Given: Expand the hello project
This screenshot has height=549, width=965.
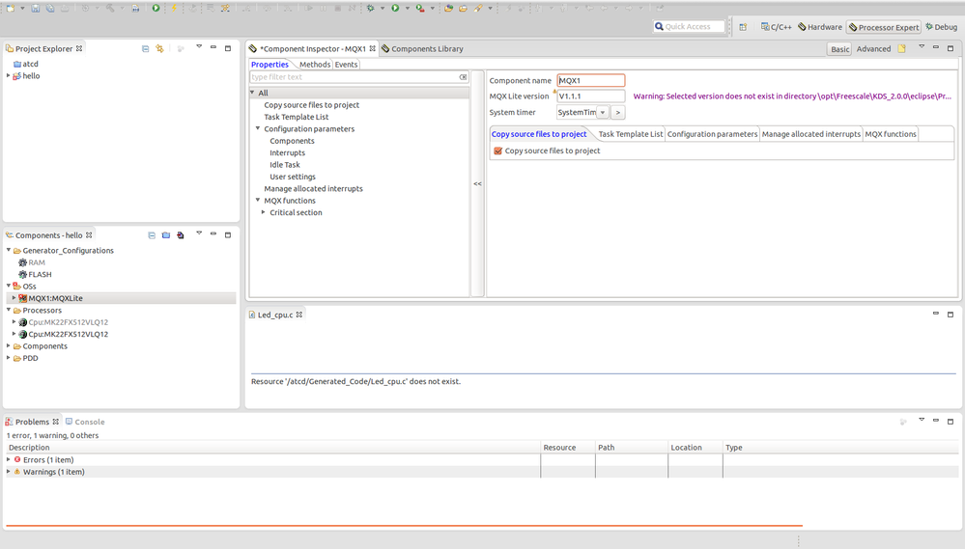Looking at the screenshot, I should coord(8,75).
